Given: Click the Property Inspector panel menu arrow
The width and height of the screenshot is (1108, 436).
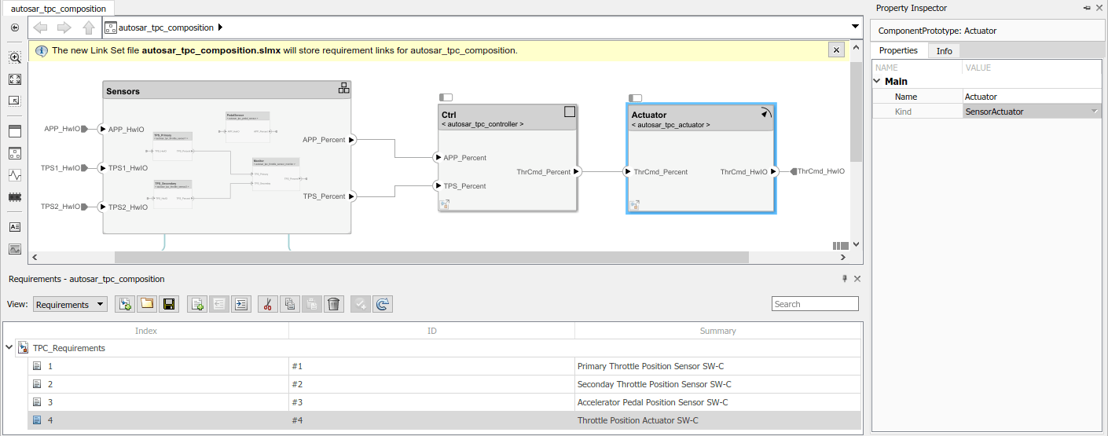Looking at the screenshot, I should pyautogui.click(x=1087, y=8).
